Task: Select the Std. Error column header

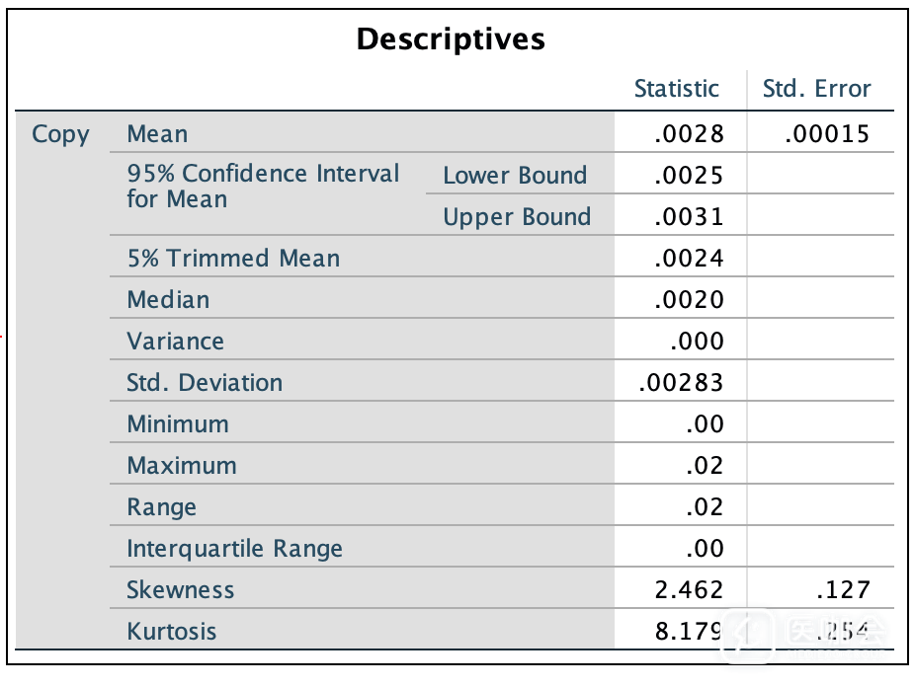Action: (x=816, y=89)
